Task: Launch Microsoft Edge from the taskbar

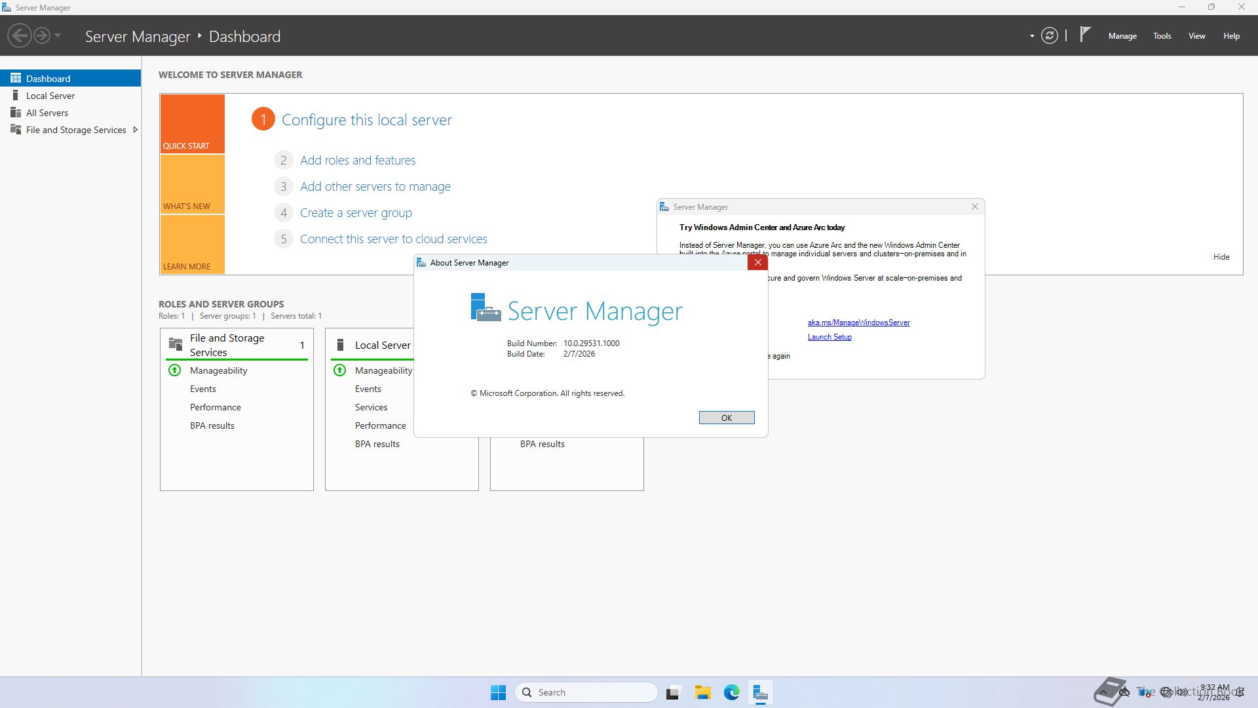Action: [x=731, y=692]
